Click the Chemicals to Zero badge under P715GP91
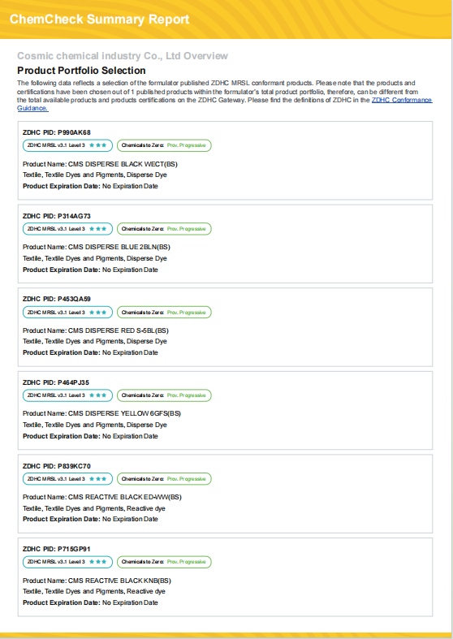 (164, 562)
